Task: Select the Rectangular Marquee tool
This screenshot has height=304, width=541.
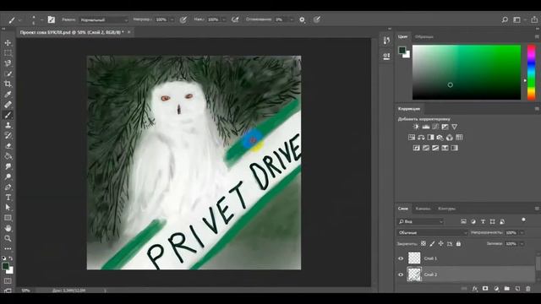Action: [x=8, y=53]
